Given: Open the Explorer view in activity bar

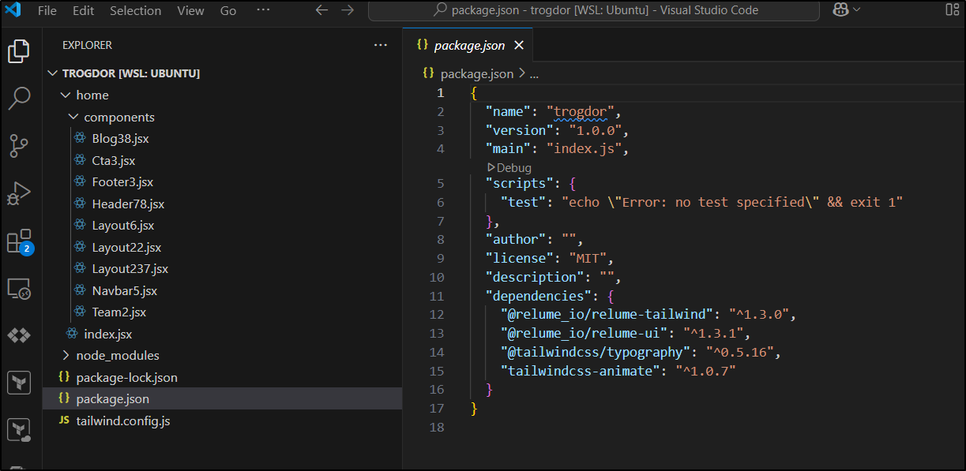Looking at the screenshot, I should (x=19, y=51).
